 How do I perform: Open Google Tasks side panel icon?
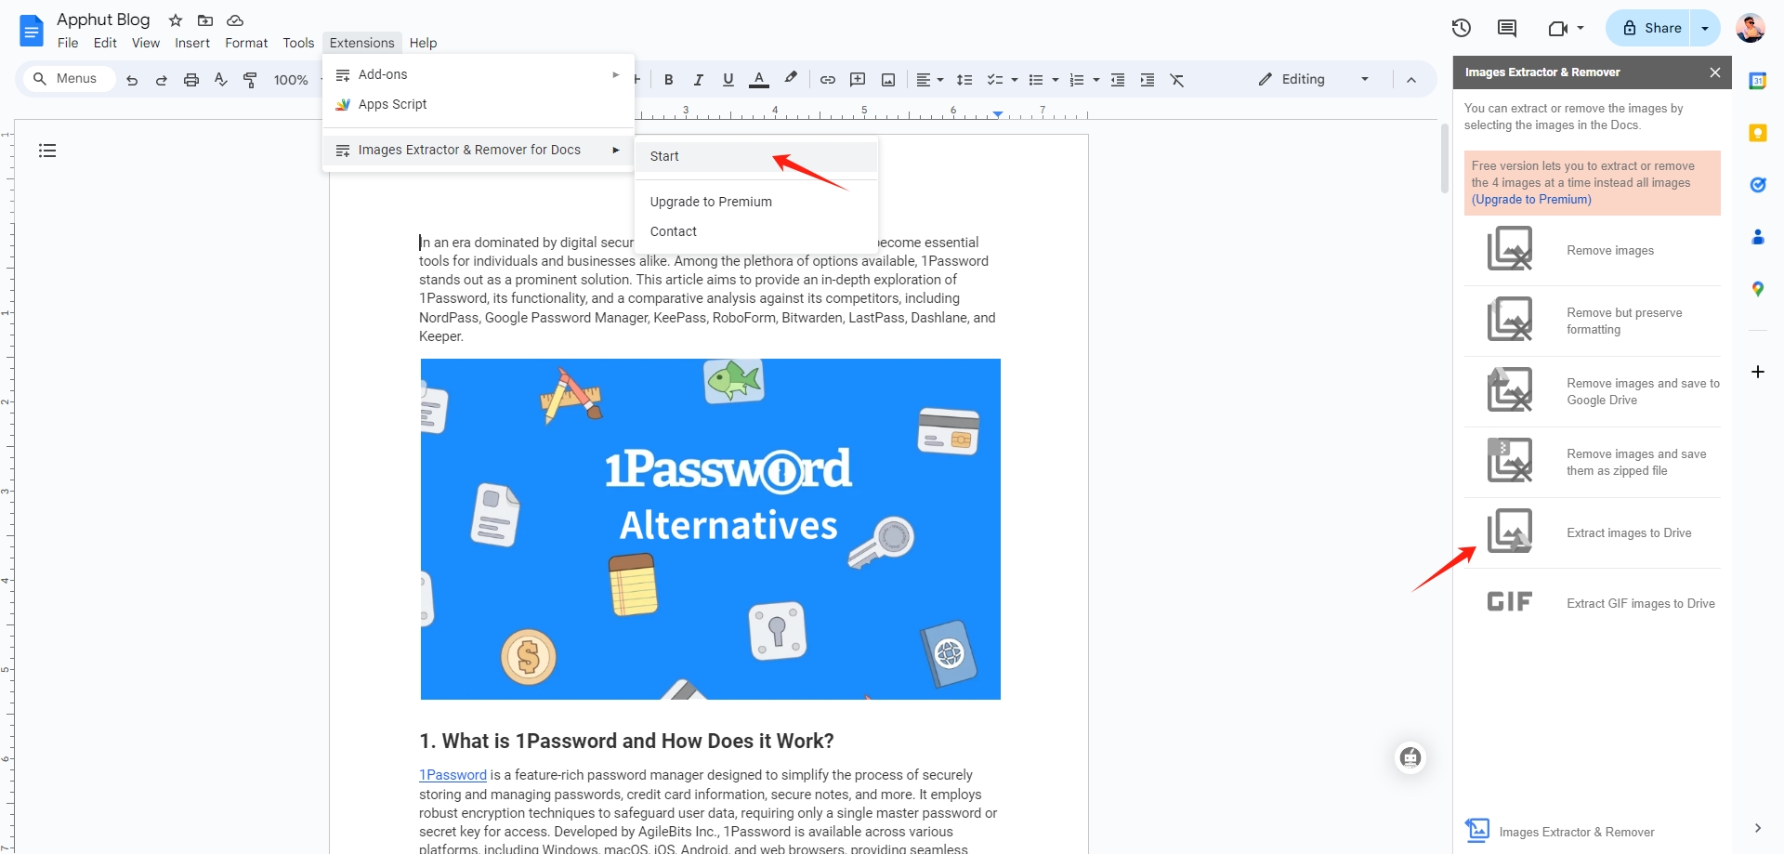pos(1758,185)
